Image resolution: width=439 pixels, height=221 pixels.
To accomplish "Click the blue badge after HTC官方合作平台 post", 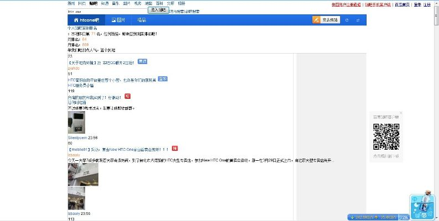I will (x=163, y=79).
